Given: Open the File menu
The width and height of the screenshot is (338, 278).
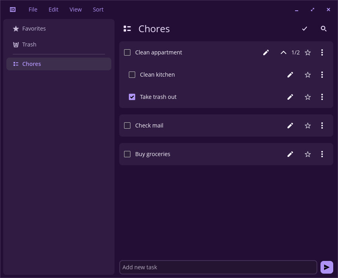Looking at the screenshot, I should pyautogui.click(x=33, y=10).
